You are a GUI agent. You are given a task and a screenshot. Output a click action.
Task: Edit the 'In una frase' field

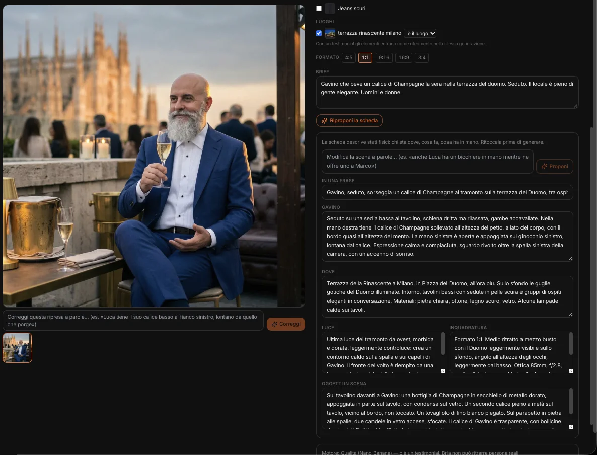click(x=447, y=193)
